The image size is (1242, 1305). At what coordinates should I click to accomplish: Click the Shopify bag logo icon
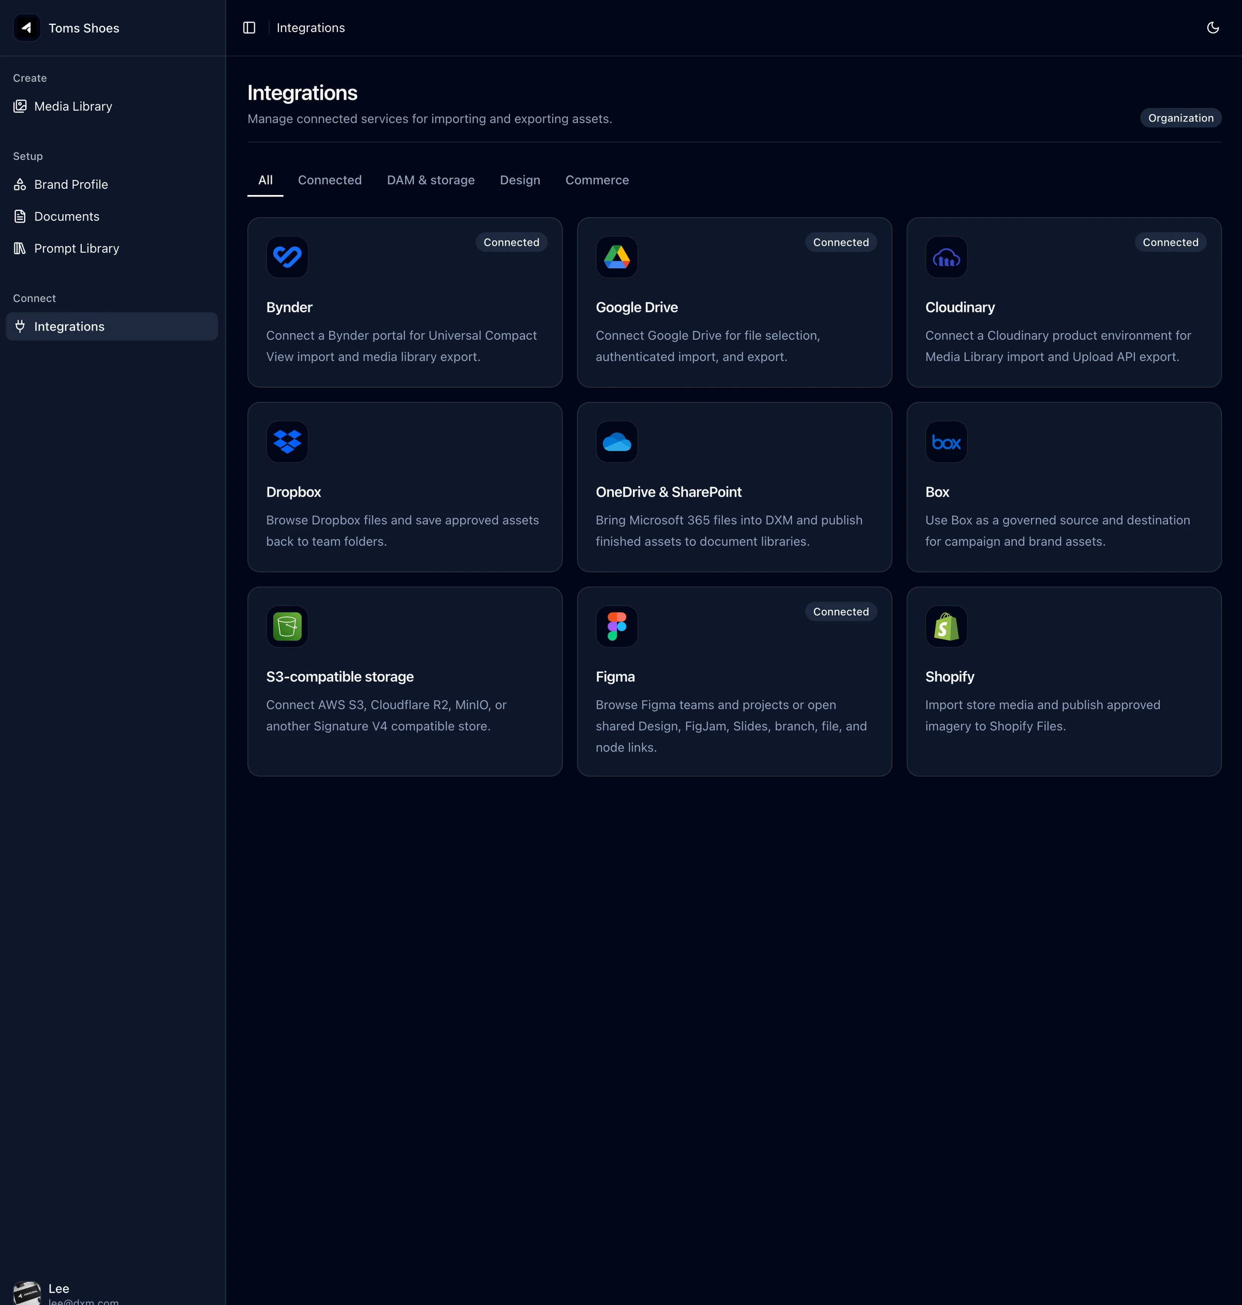(x=946, y=626)
